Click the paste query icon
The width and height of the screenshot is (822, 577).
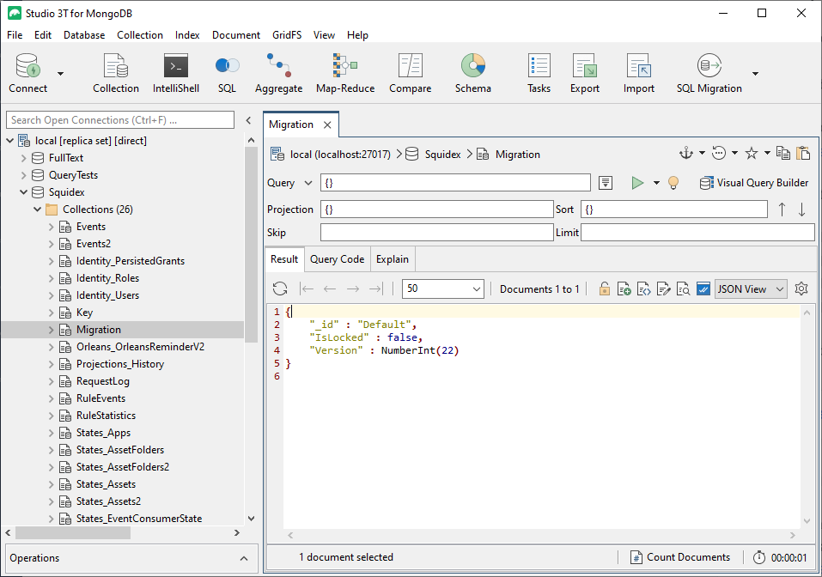pyautogui.click(x=803, y=154)
